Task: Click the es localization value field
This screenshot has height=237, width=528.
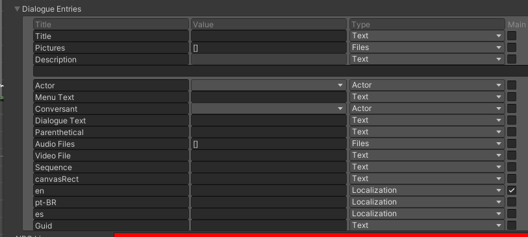Action: [x=269, y=214]
